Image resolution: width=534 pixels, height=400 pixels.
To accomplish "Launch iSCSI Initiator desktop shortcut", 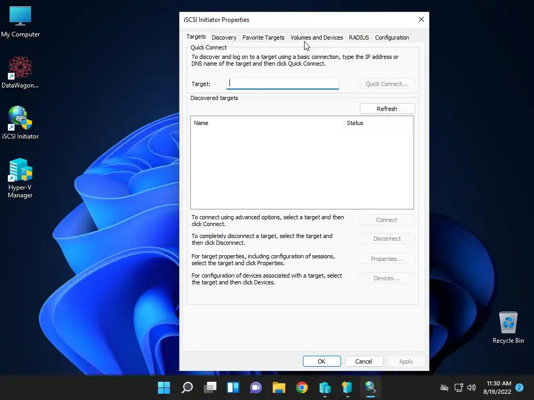I will pos(20,122).
